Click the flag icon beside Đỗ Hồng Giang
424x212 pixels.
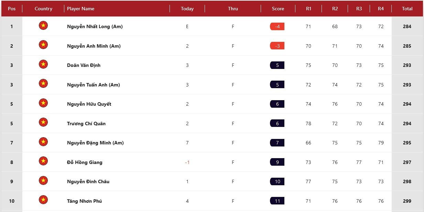click(x=43, y=161)
